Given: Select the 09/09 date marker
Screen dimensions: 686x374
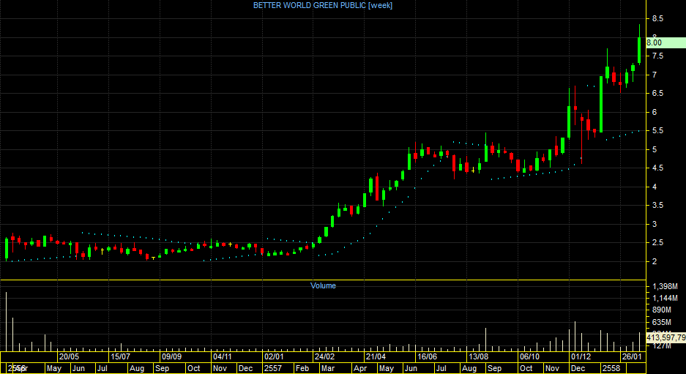Looking at the screenshot, I should [171, 356].
